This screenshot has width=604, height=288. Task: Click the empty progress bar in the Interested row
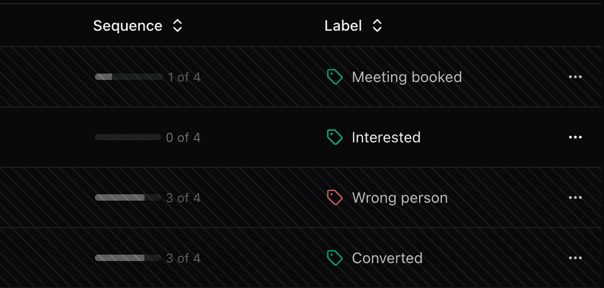pyautogui.click(x=128, y=138)
